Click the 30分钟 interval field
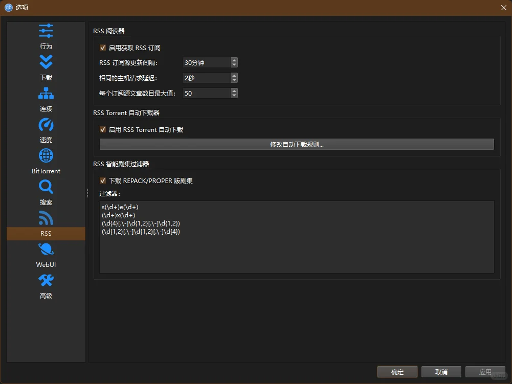 [207, 63]
